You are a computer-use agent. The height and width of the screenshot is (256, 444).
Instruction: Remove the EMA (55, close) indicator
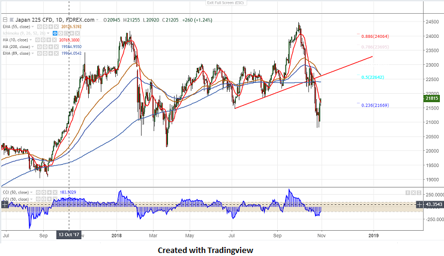56,26
